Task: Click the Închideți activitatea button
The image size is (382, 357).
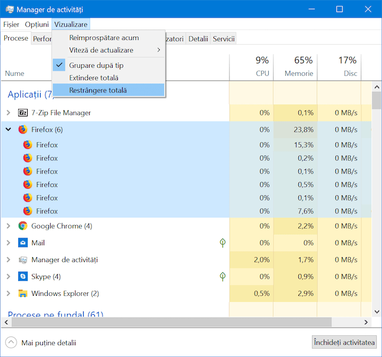Action: point(344,342)
